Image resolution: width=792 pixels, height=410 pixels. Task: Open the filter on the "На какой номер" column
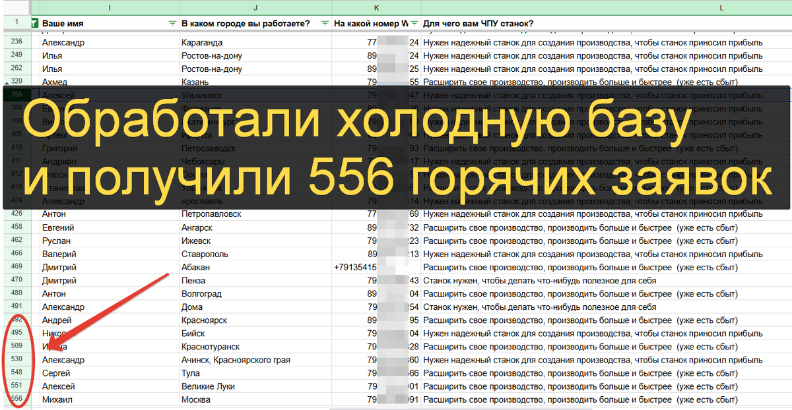[414, 24]
